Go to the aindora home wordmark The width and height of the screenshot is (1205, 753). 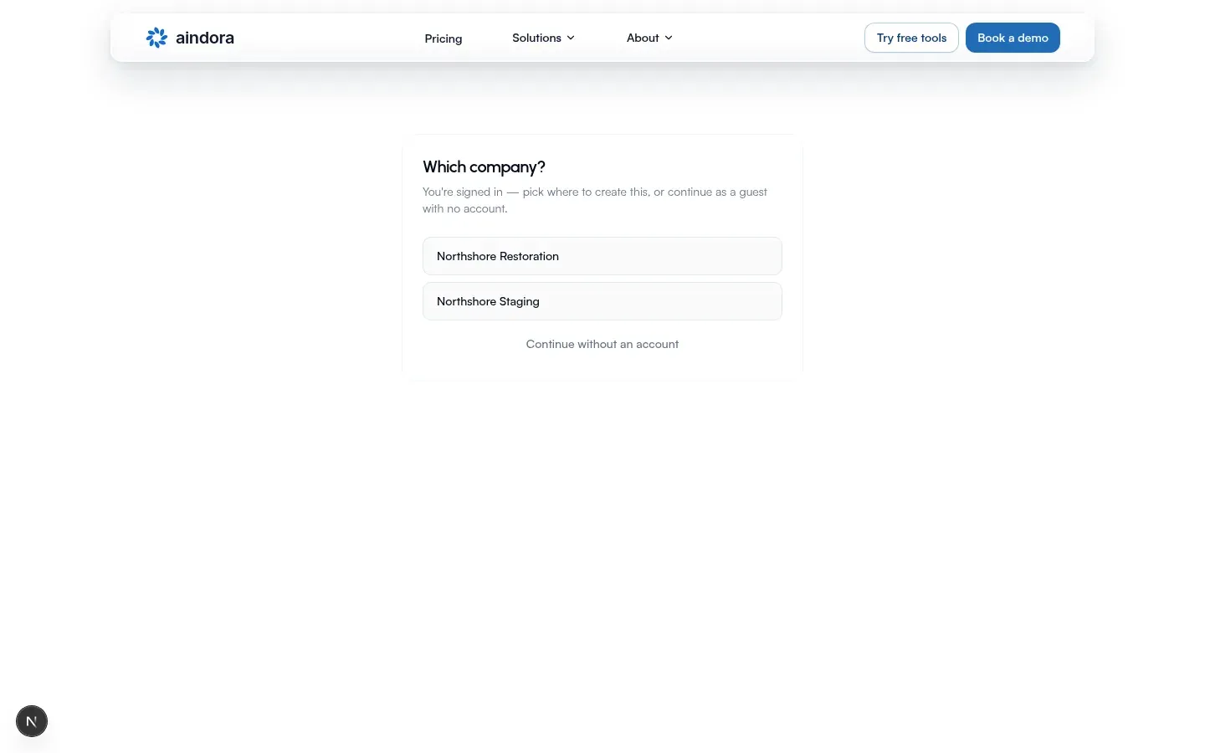pos(205,38)
